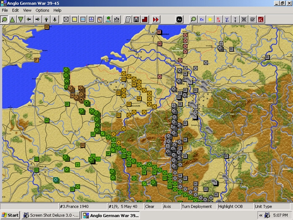The image size is (293, 220).
Task: Click the city skyline toolbar icon
Action: pos(117,19)
